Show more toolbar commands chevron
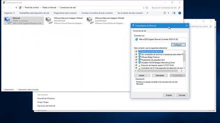The width and height of the screenshot is (220, 123). [147, 13]
